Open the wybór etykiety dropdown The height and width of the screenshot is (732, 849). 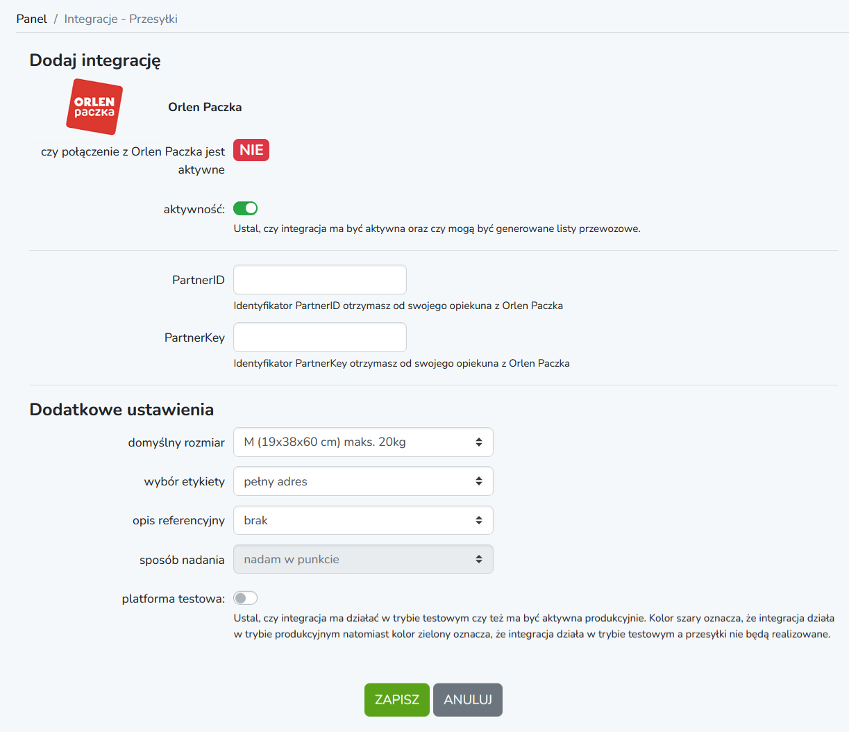[362, 481]
